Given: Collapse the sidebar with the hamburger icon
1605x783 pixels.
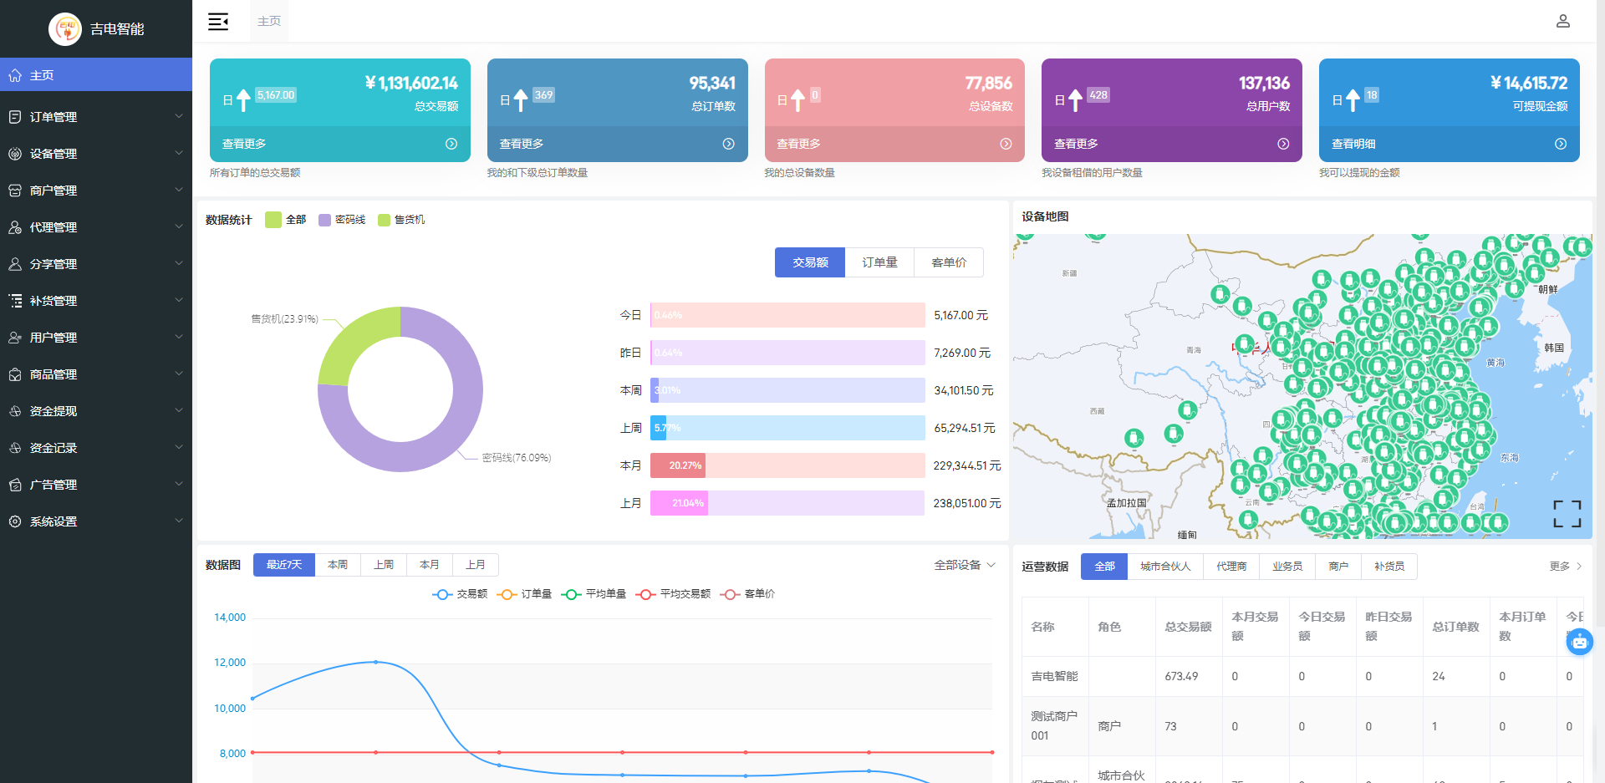Looking at the screenshot, I should tap(218, 22).
